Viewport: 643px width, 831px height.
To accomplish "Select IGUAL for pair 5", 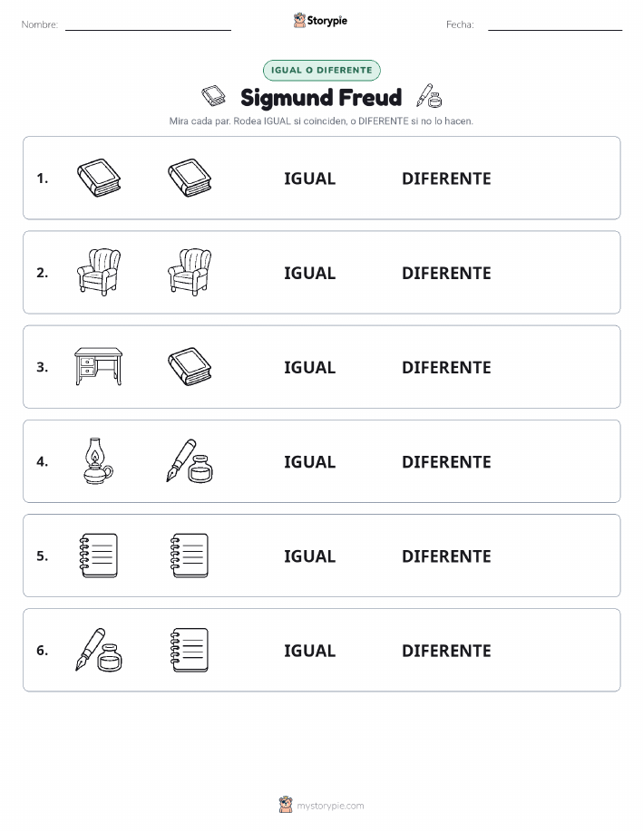I will pos(310,556).
